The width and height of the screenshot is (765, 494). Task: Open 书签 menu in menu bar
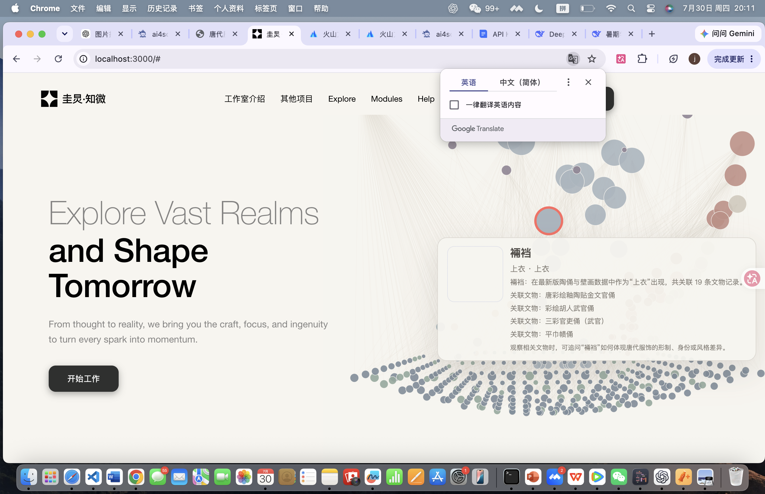pyautogui.click(x=196, y=8)
